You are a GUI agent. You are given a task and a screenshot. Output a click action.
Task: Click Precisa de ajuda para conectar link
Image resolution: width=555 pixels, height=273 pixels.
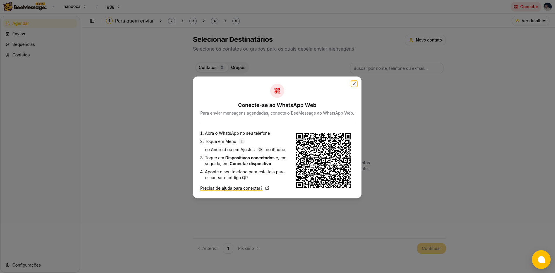[x=231, y=188]
